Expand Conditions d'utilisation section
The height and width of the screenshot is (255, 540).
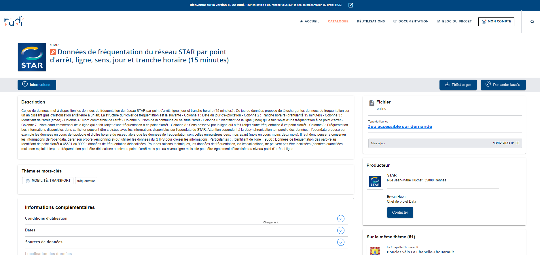[341, 219]
